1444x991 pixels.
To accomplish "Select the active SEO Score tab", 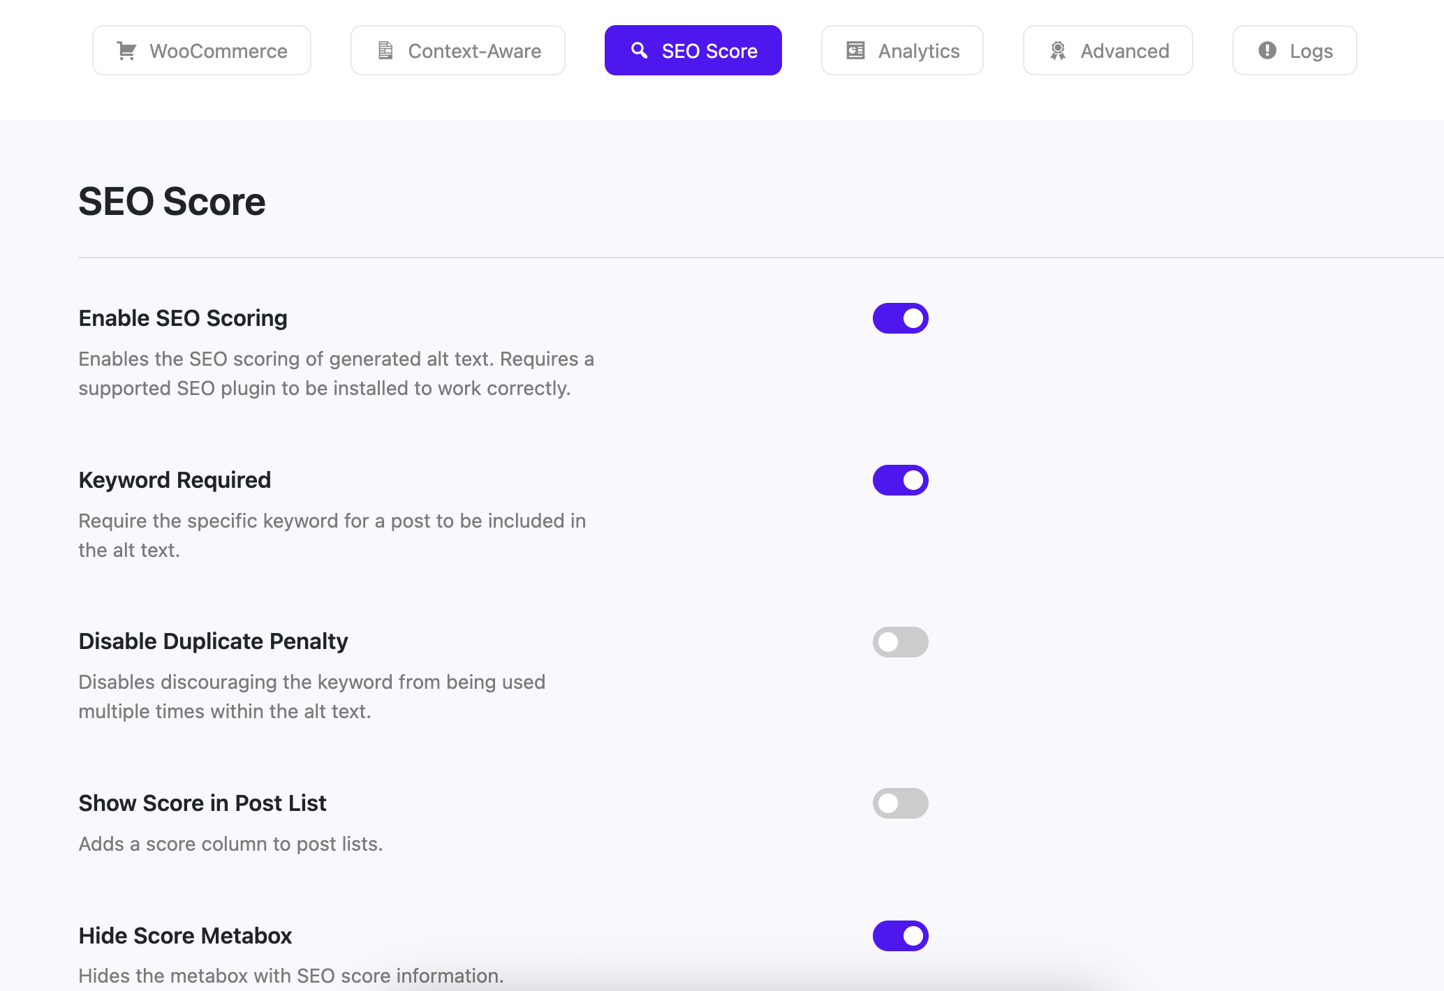I will (693, 50).
